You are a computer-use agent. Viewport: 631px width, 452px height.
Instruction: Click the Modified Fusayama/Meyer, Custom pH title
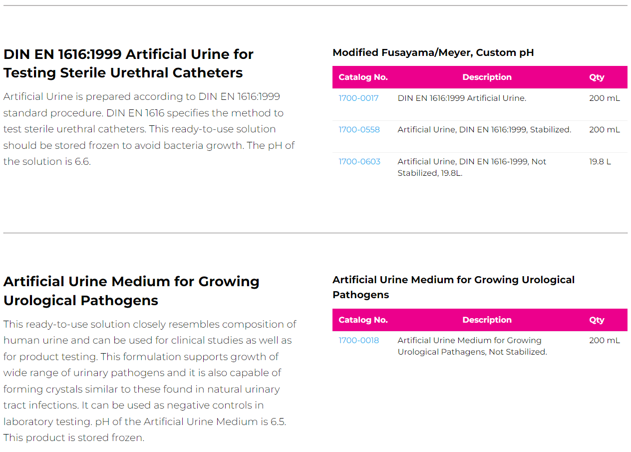click(433, 52)
